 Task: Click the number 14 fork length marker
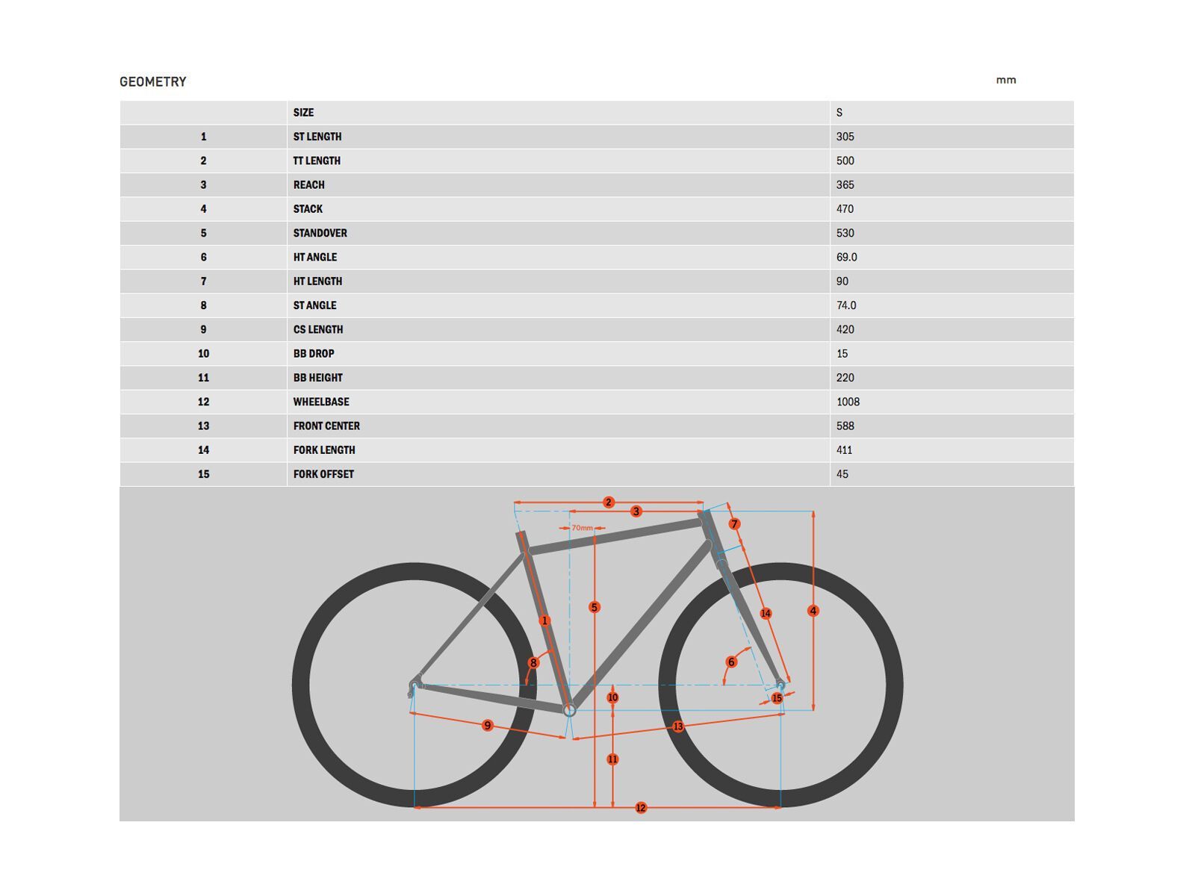(x=766, y=614)
